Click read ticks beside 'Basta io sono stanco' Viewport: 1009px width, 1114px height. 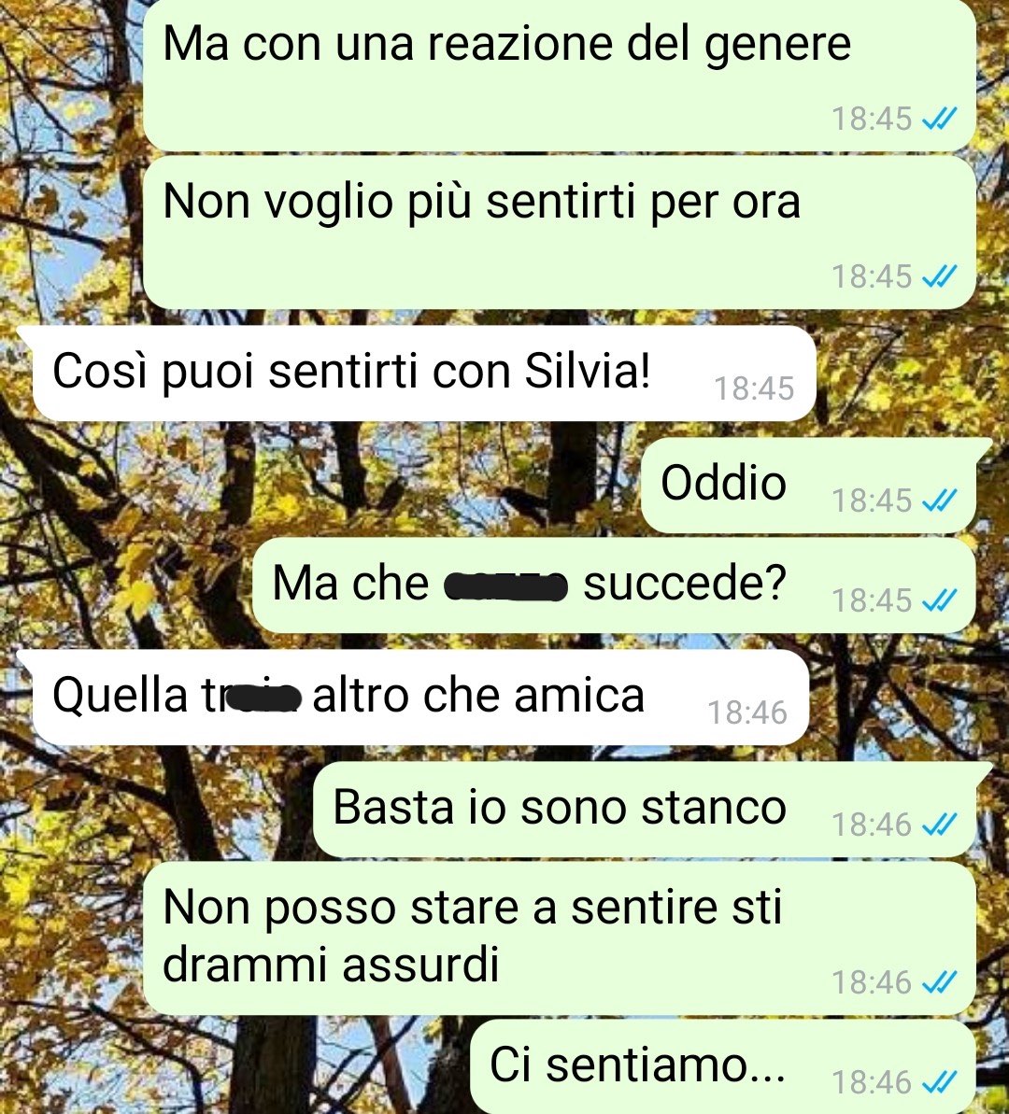click(x=939, y=825)
